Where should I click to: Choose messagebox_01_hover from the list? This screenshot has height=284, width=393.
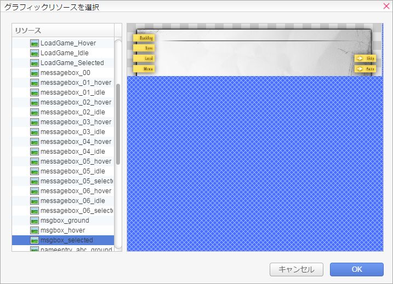[x=76, y=83]
